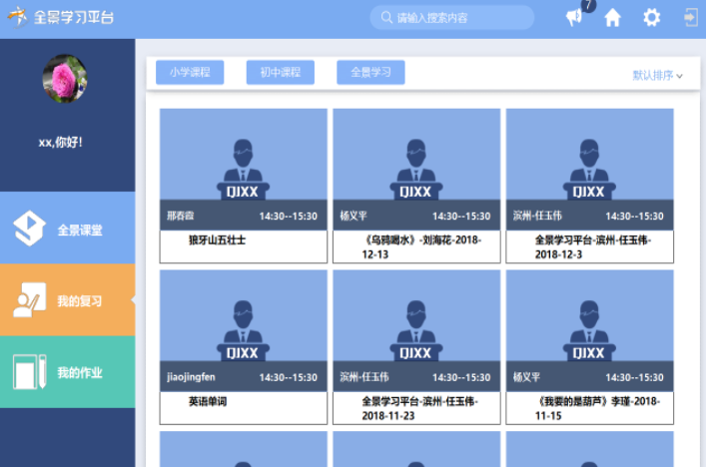Click the 我的复习 sidebar icon
This screenshot has height=467, width=706.
pyautogui.click(x=29, y=299)
